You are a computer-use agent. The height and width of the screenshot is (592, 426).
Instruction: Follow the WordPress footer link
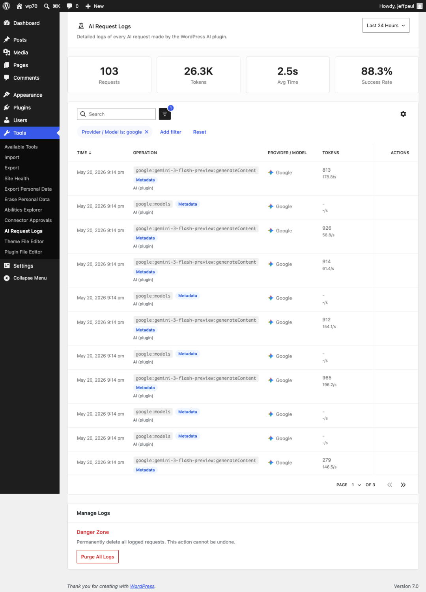point(142,586)
